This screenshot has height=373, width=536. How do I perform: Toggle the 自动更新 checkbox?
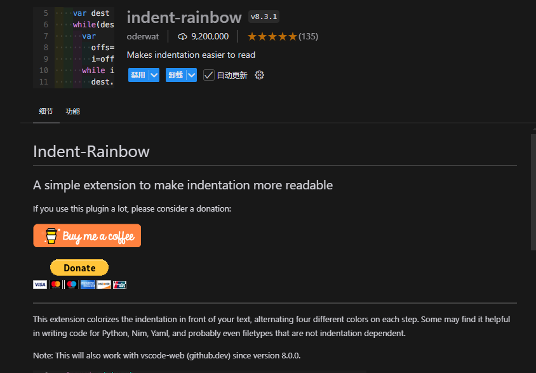coord(208,75)
